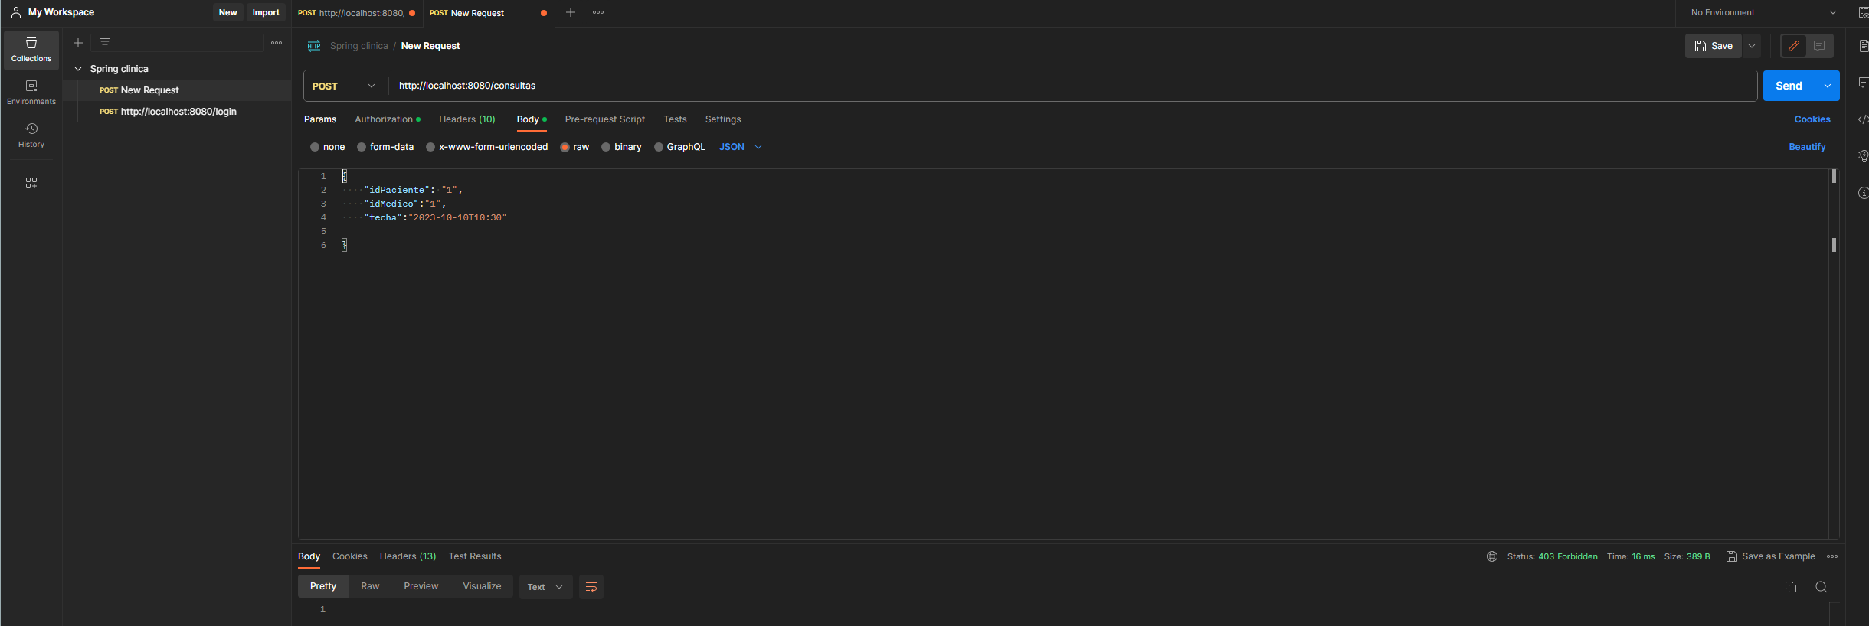The height and width of the screenshot is (626, 1869).
Task: Open the response Headers (13) tab
Action: tap(408, 556)
